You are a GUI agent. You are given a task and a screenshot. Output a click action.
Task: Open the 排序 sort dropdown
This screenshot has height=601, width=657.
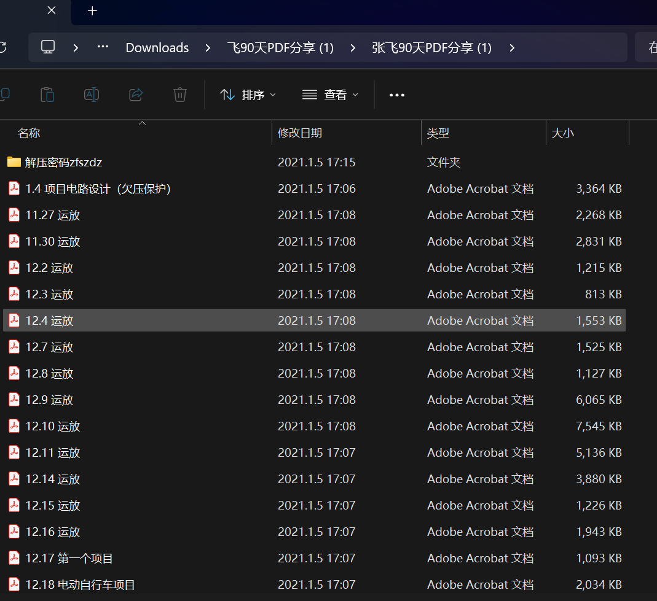248,95
